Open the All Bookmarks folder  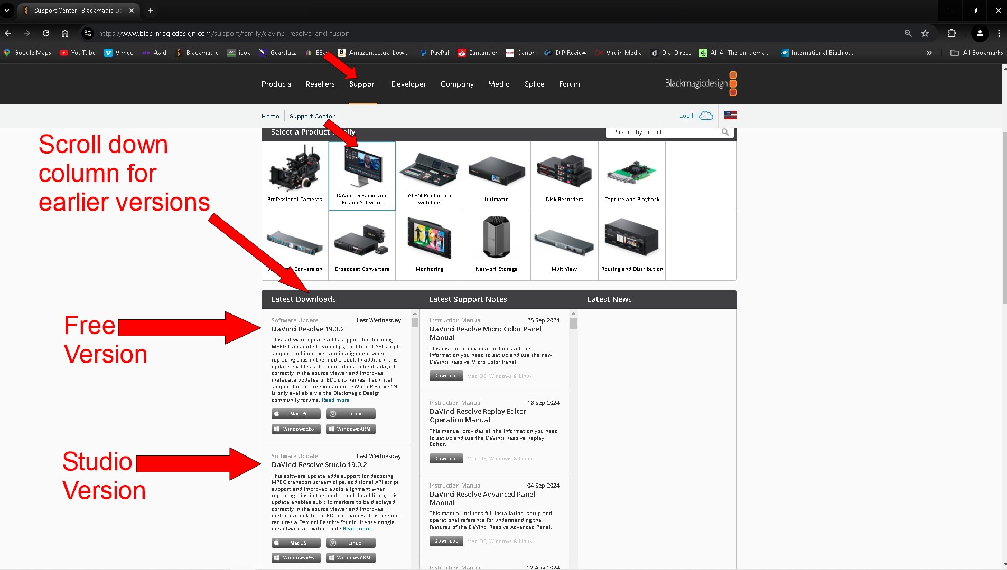tap(976, 53)
